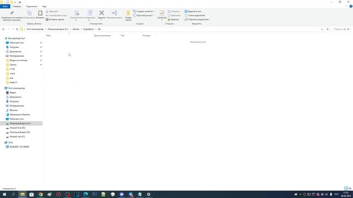353x198 pixels.
Task: Open Новый том (D:) drive
Action: (17, 128)
